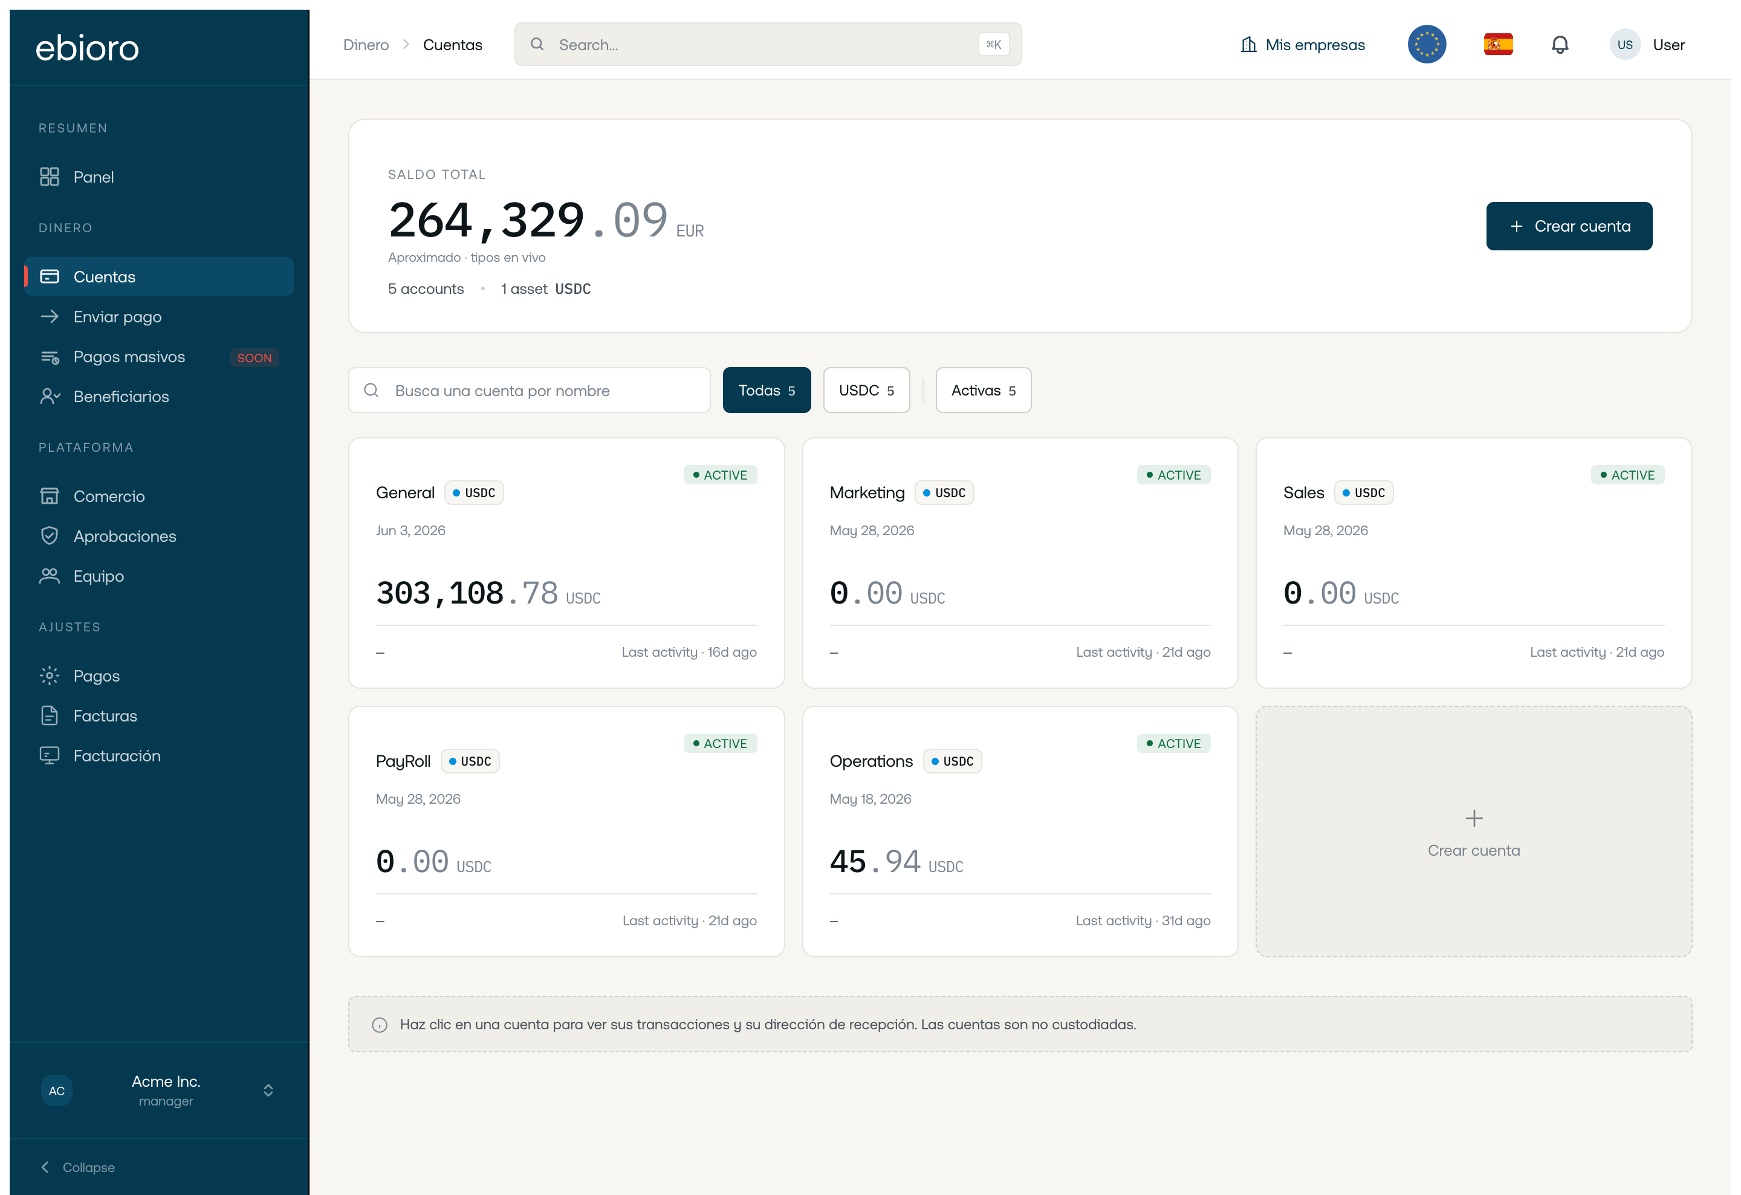Click the 45.94 USDC balance
1741x1195 pixels.
896,862
